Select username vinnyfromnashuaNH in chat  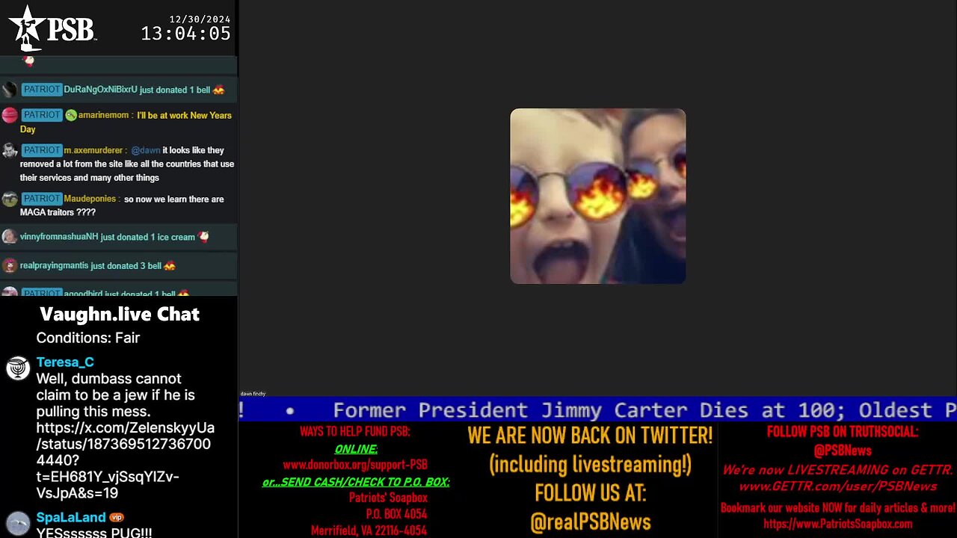pos(59,237)
